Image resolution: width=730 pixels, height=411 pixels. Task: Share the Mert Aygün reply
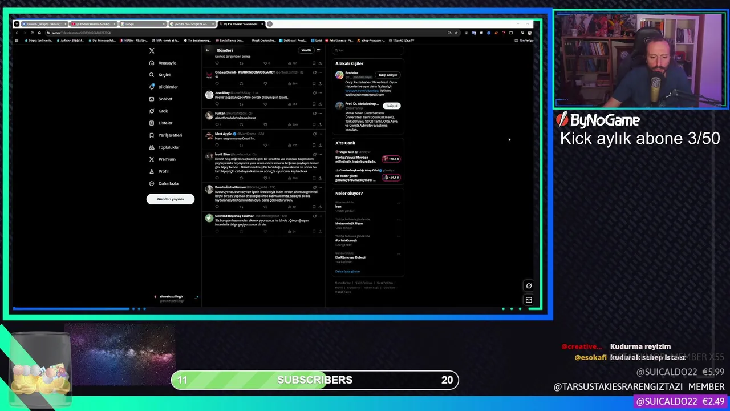coord(321,145)
